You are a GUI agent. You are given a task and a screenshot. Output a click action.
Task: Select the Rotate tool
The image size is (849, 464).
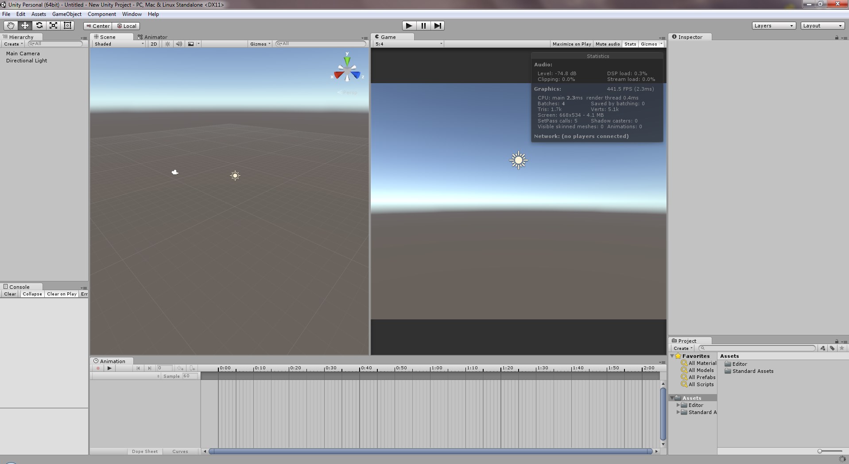click(x=39, y=26)
